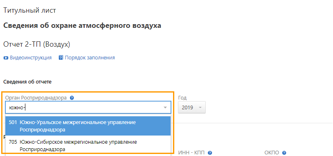Click the Титульный лист heading
The height and width of the screenshot is (156, 333).
click(30, 10)
